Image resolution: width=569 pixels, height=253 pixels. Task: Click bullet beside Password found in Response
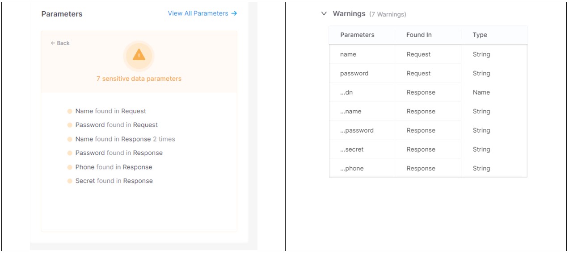[70, 153]
